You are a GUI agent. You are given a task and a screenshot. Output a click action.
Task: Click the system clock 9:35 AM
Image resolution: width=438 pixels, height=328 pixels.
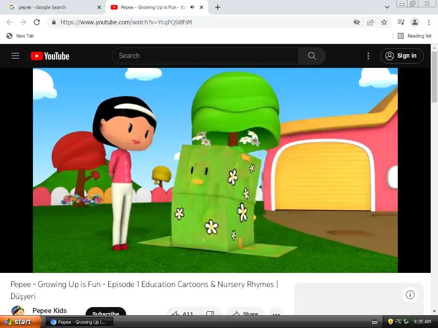pyautogui.click(x=422, y=322)
